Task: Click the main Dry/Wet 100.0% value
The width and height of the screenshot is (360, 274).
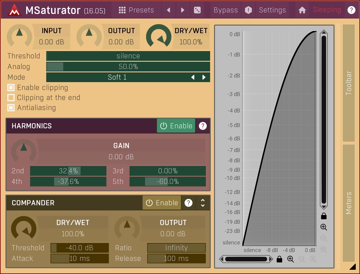Action: point(191,42)
